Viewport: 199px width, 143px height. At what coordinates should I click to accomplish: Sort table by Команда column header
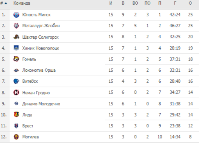pyautogui.click(x=22, y=3)
